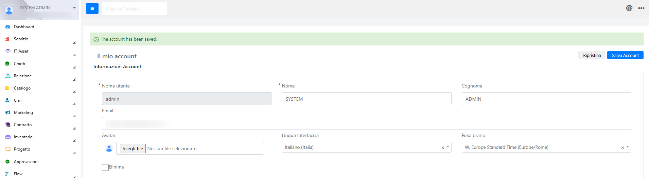
Task: Clear the Fuso orario selection
Action: [x=622, y=147]
